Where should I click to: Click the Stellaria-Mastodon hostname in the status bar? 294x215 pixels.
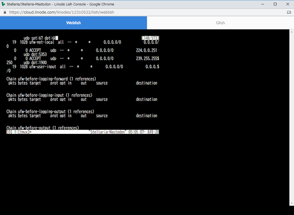tap(108, 132)
